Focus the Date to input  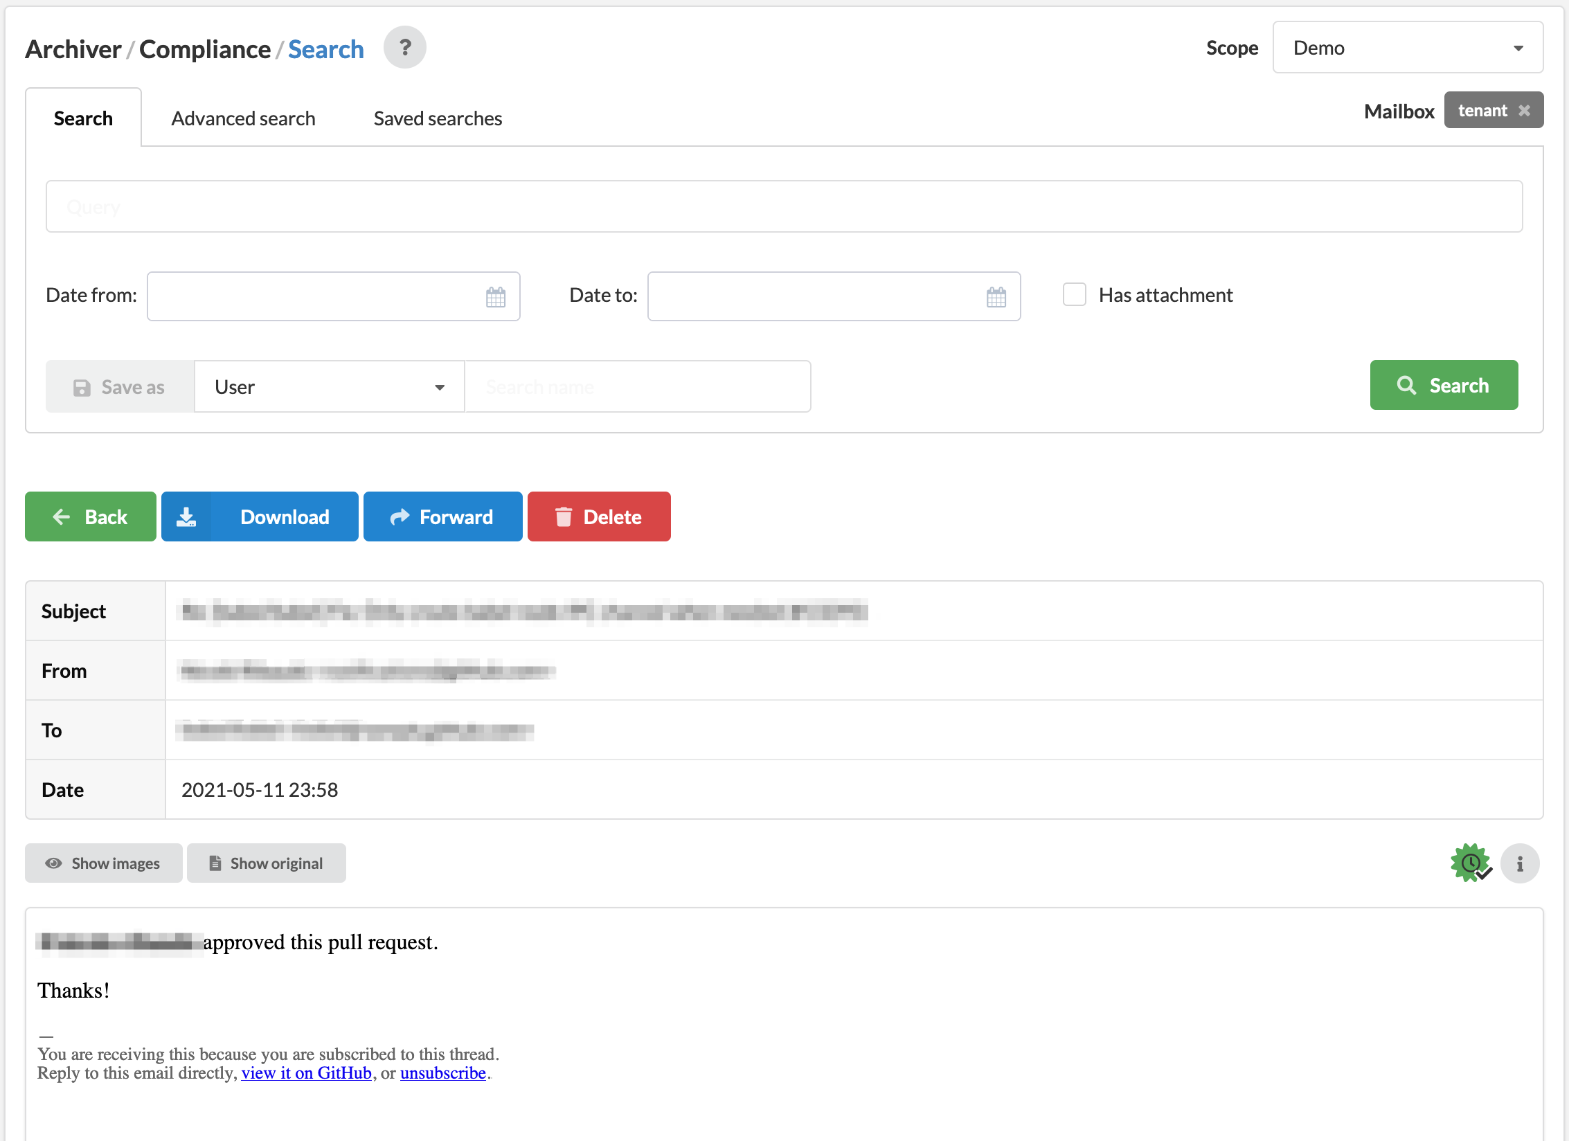coord(834,296)
